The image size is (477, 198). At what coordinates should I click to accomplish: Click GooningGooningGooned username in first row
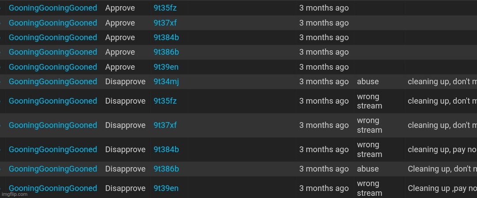click(x=53, y=8)
